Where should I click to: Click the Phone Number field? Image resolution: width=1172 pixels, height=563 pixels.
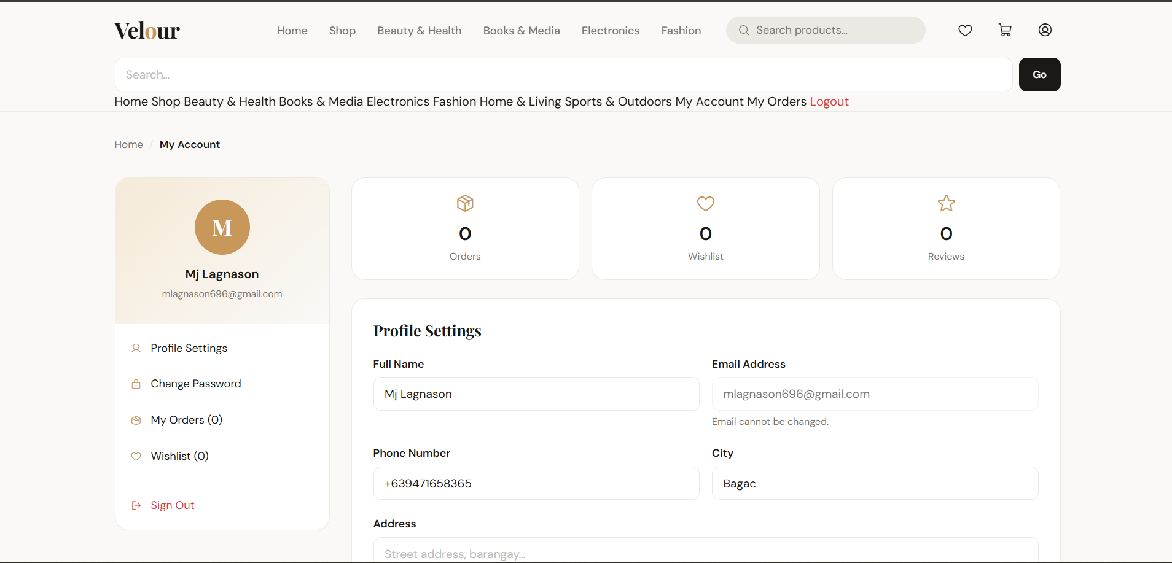coord(536,483)
